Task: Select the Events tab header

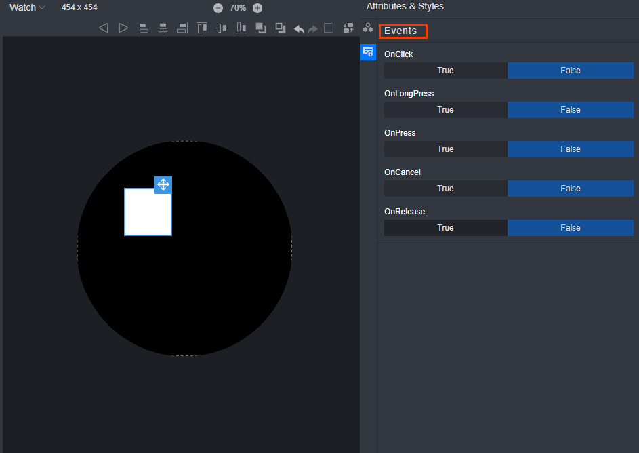Action: [401, 31]
